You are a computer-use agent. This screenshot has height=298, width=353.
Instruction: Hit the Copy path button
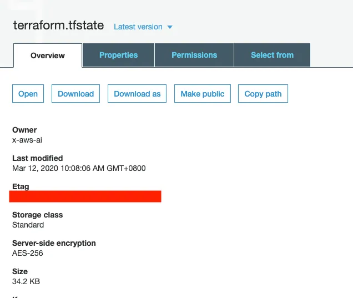click(x=263, y=94)
